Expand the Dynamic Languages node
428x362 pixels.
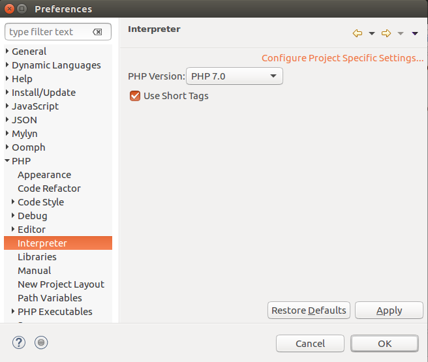[7, 65]
